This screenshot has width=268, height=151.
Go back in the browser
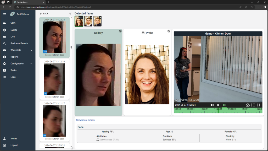point(4,7)
